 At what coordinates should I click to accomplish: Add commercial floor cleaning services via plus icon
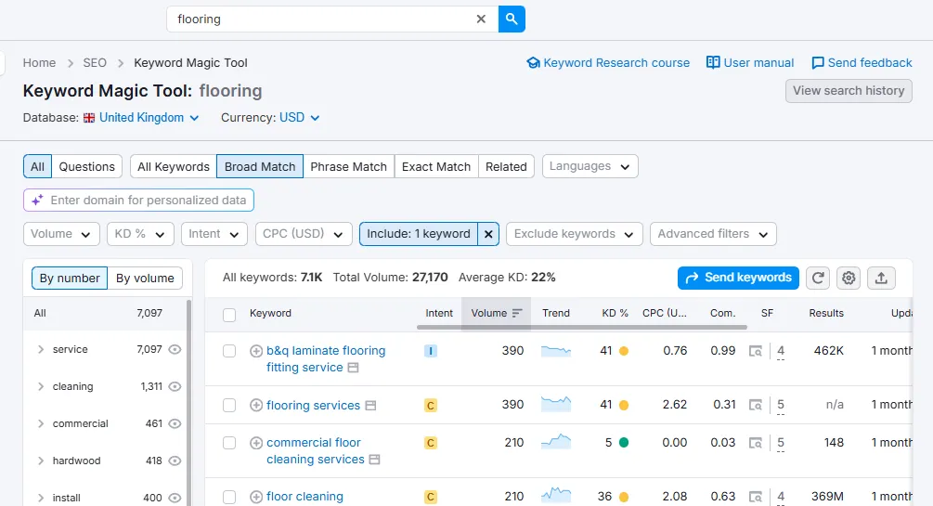coord(256,443)
